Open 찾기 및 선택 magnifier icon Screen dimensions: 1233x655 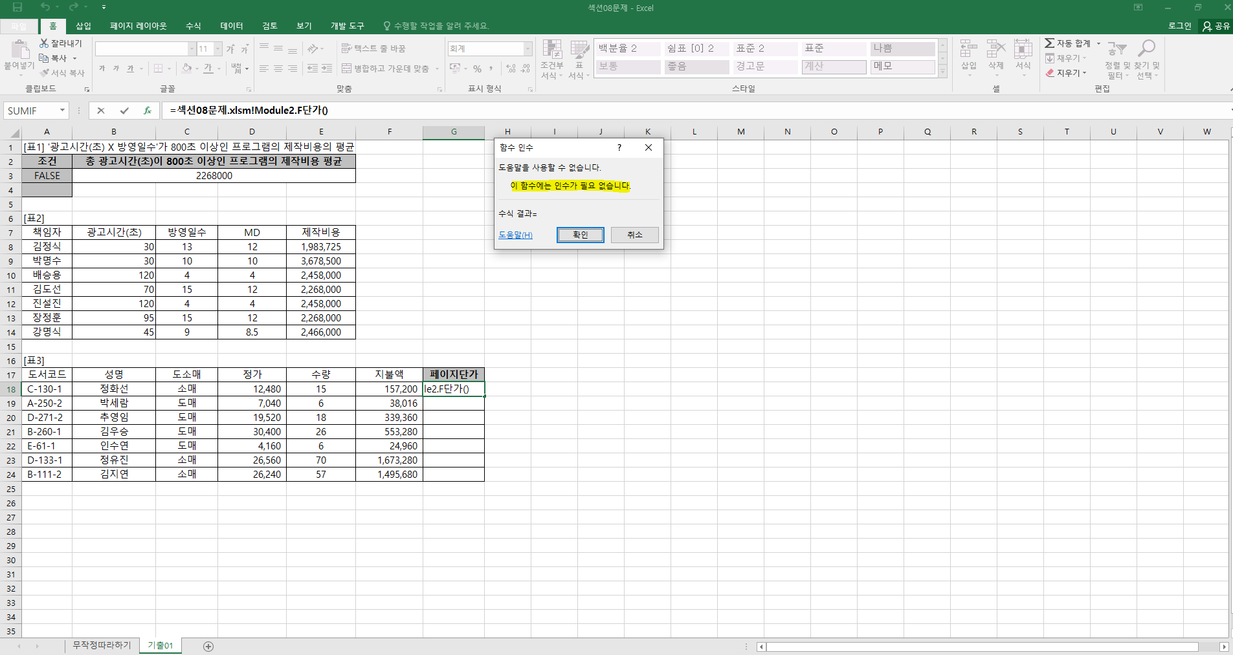[1147, 49]
